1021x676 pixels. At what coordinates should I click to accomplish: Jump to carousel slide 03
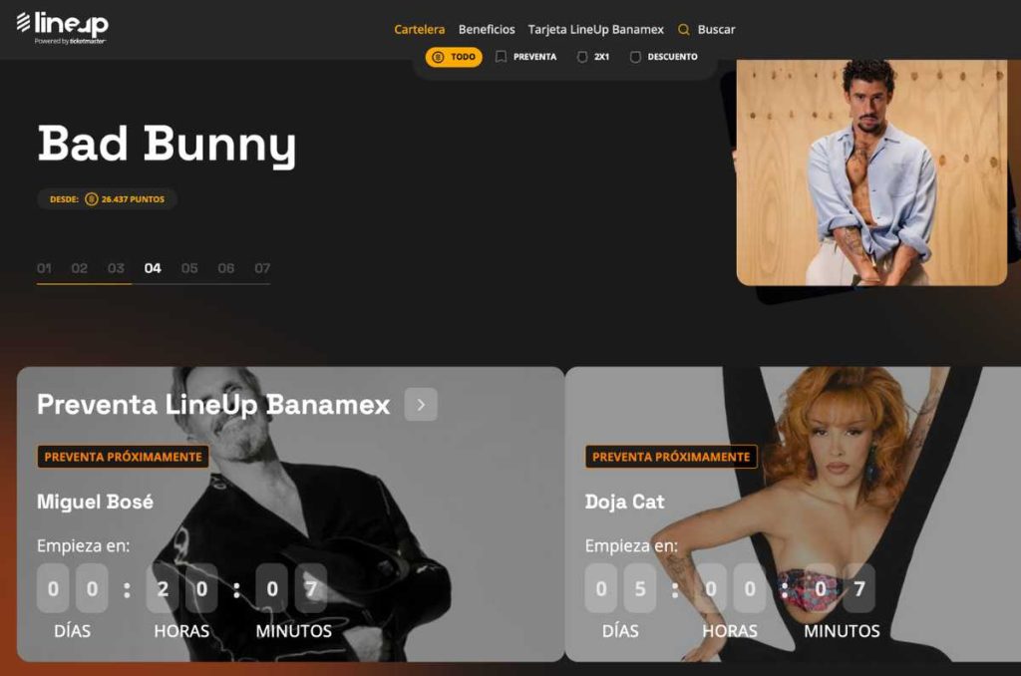pos(117,268)
